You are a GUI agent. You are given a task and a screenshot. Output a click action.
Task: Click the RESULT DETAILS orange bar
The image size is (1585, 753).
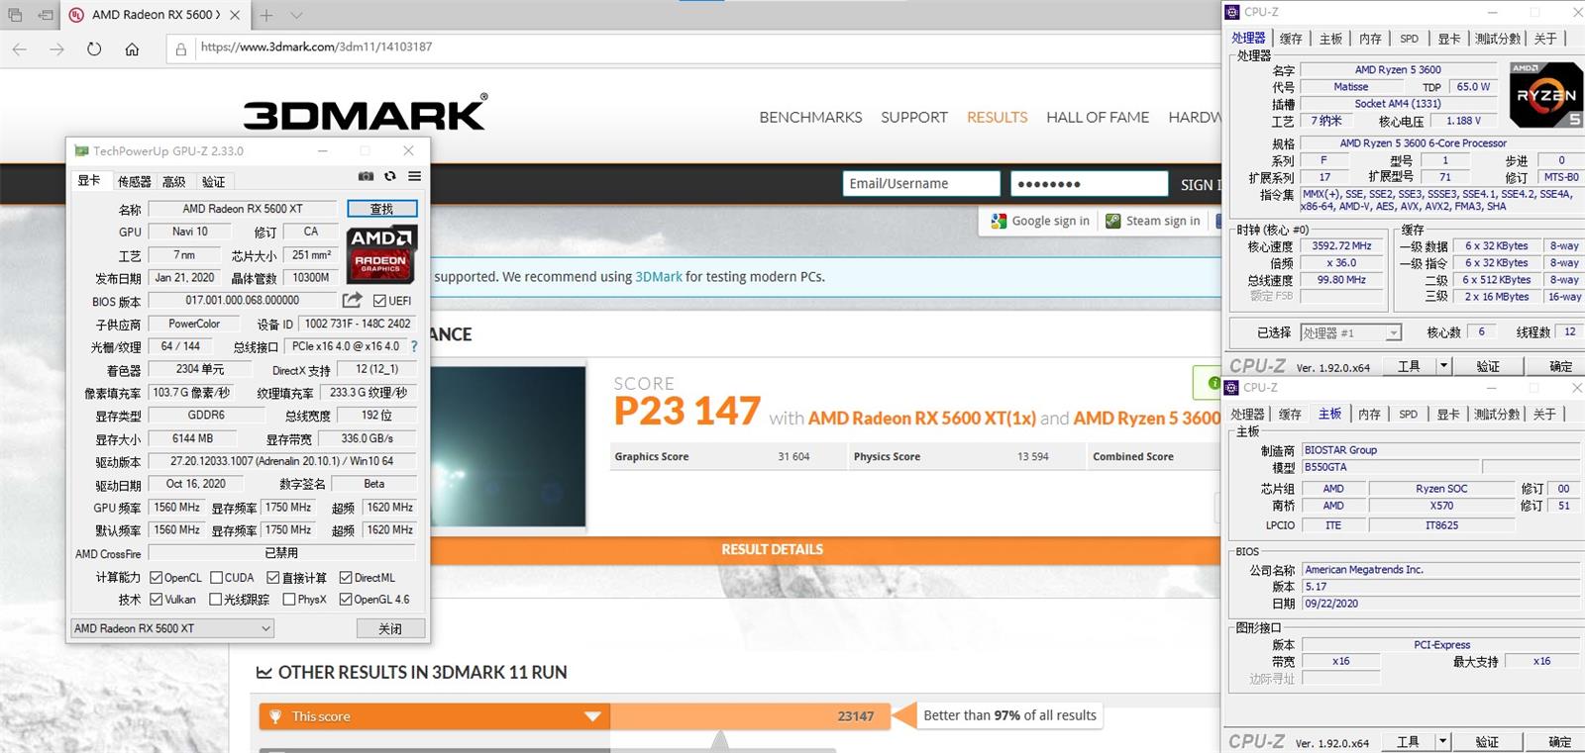click(x=773, y=549)
